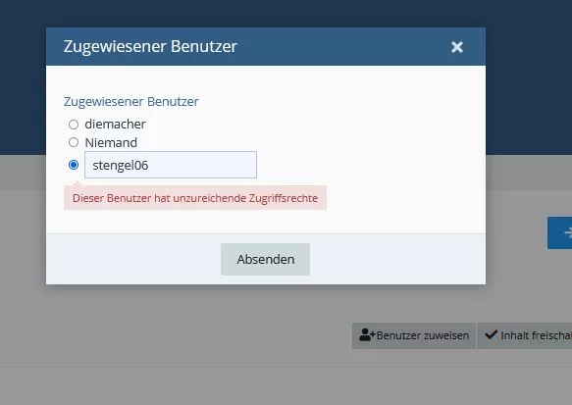Submit the form with Absenden

point(265,259)
